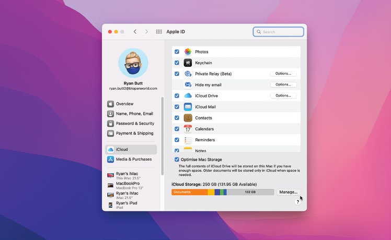Click the red close window button
Screen dimensions: 391x240
click(110, 32)
